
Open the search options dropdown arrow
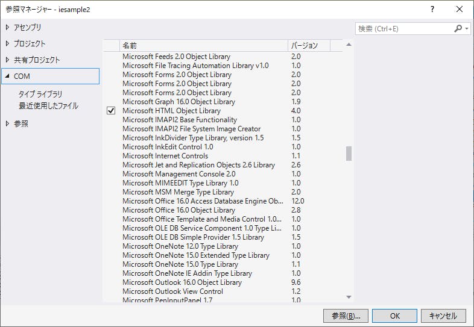pyautogui.click(x=467, y=29)
